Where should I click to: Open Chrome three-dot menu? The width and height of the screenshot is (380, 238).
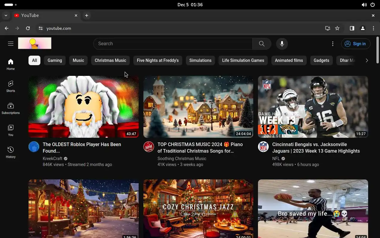coord(373,28)
